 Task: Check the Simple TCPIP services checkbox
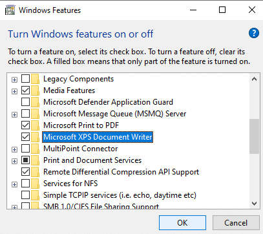click(25, 195)
